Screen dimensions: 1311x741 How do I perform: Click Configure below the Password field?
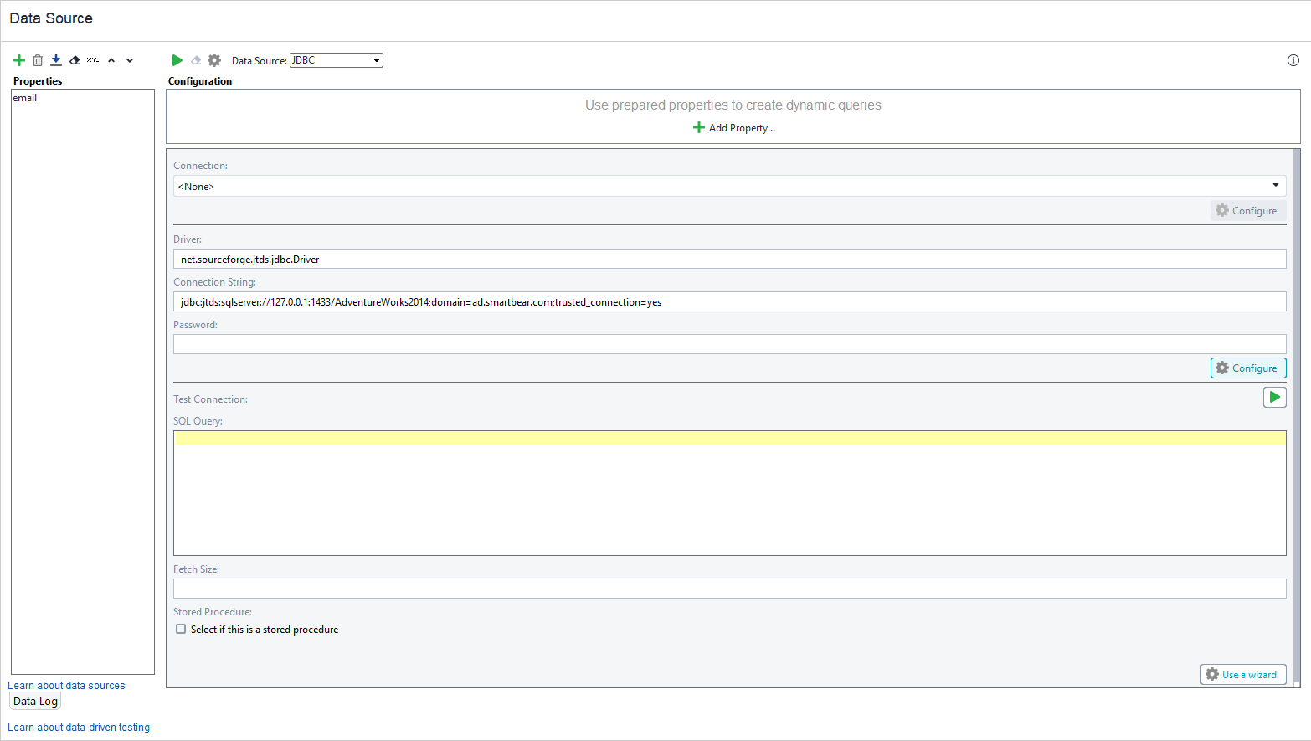(x=1248, y=368)
